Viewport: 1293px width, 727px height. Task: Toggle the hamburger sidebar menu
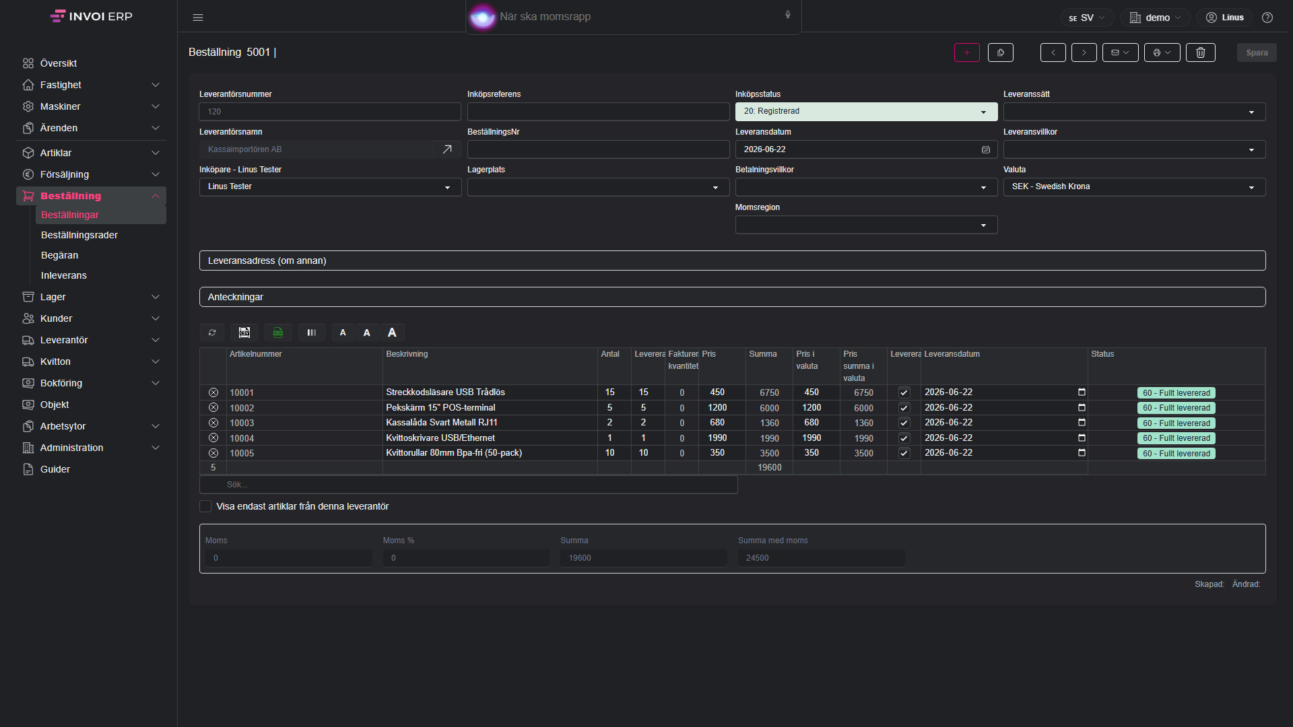[198, 18]
